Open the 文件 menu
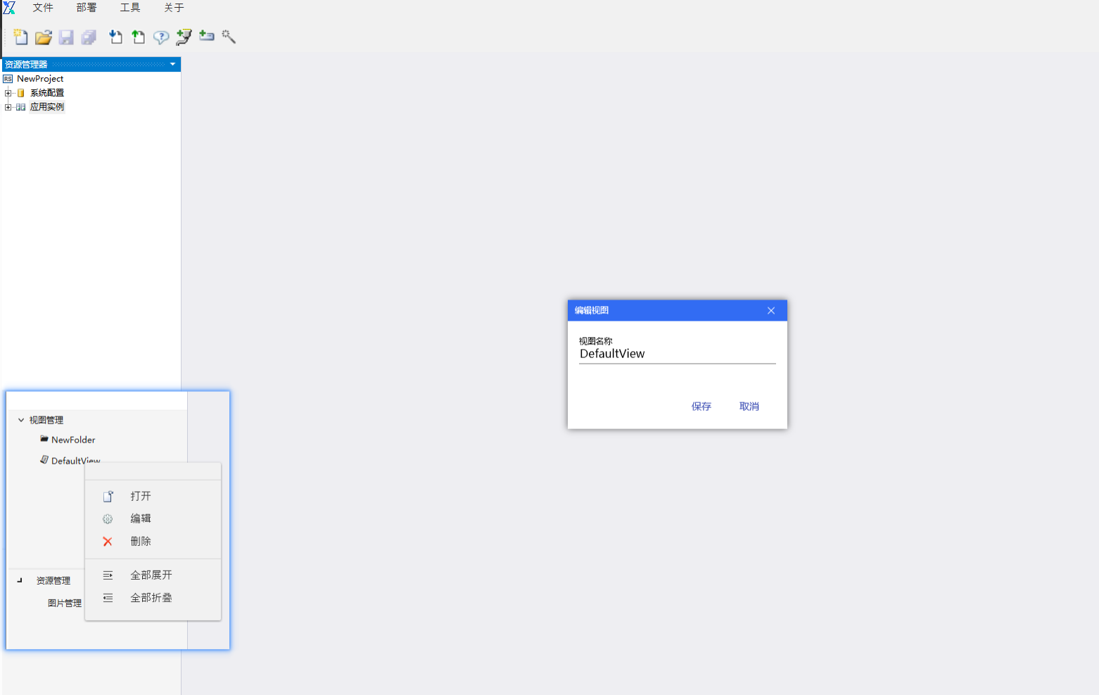Viewport: 1099px width, 695px height. pyautogui.click(x=43, y=8)
